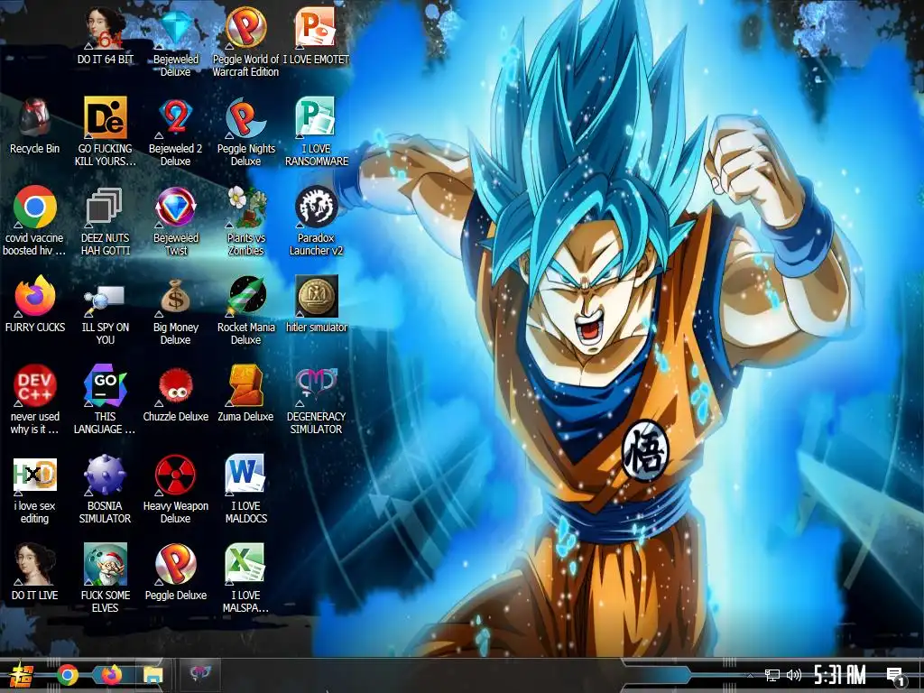Open the volume tray icon

pyautogui.click(x=794, y=675)
